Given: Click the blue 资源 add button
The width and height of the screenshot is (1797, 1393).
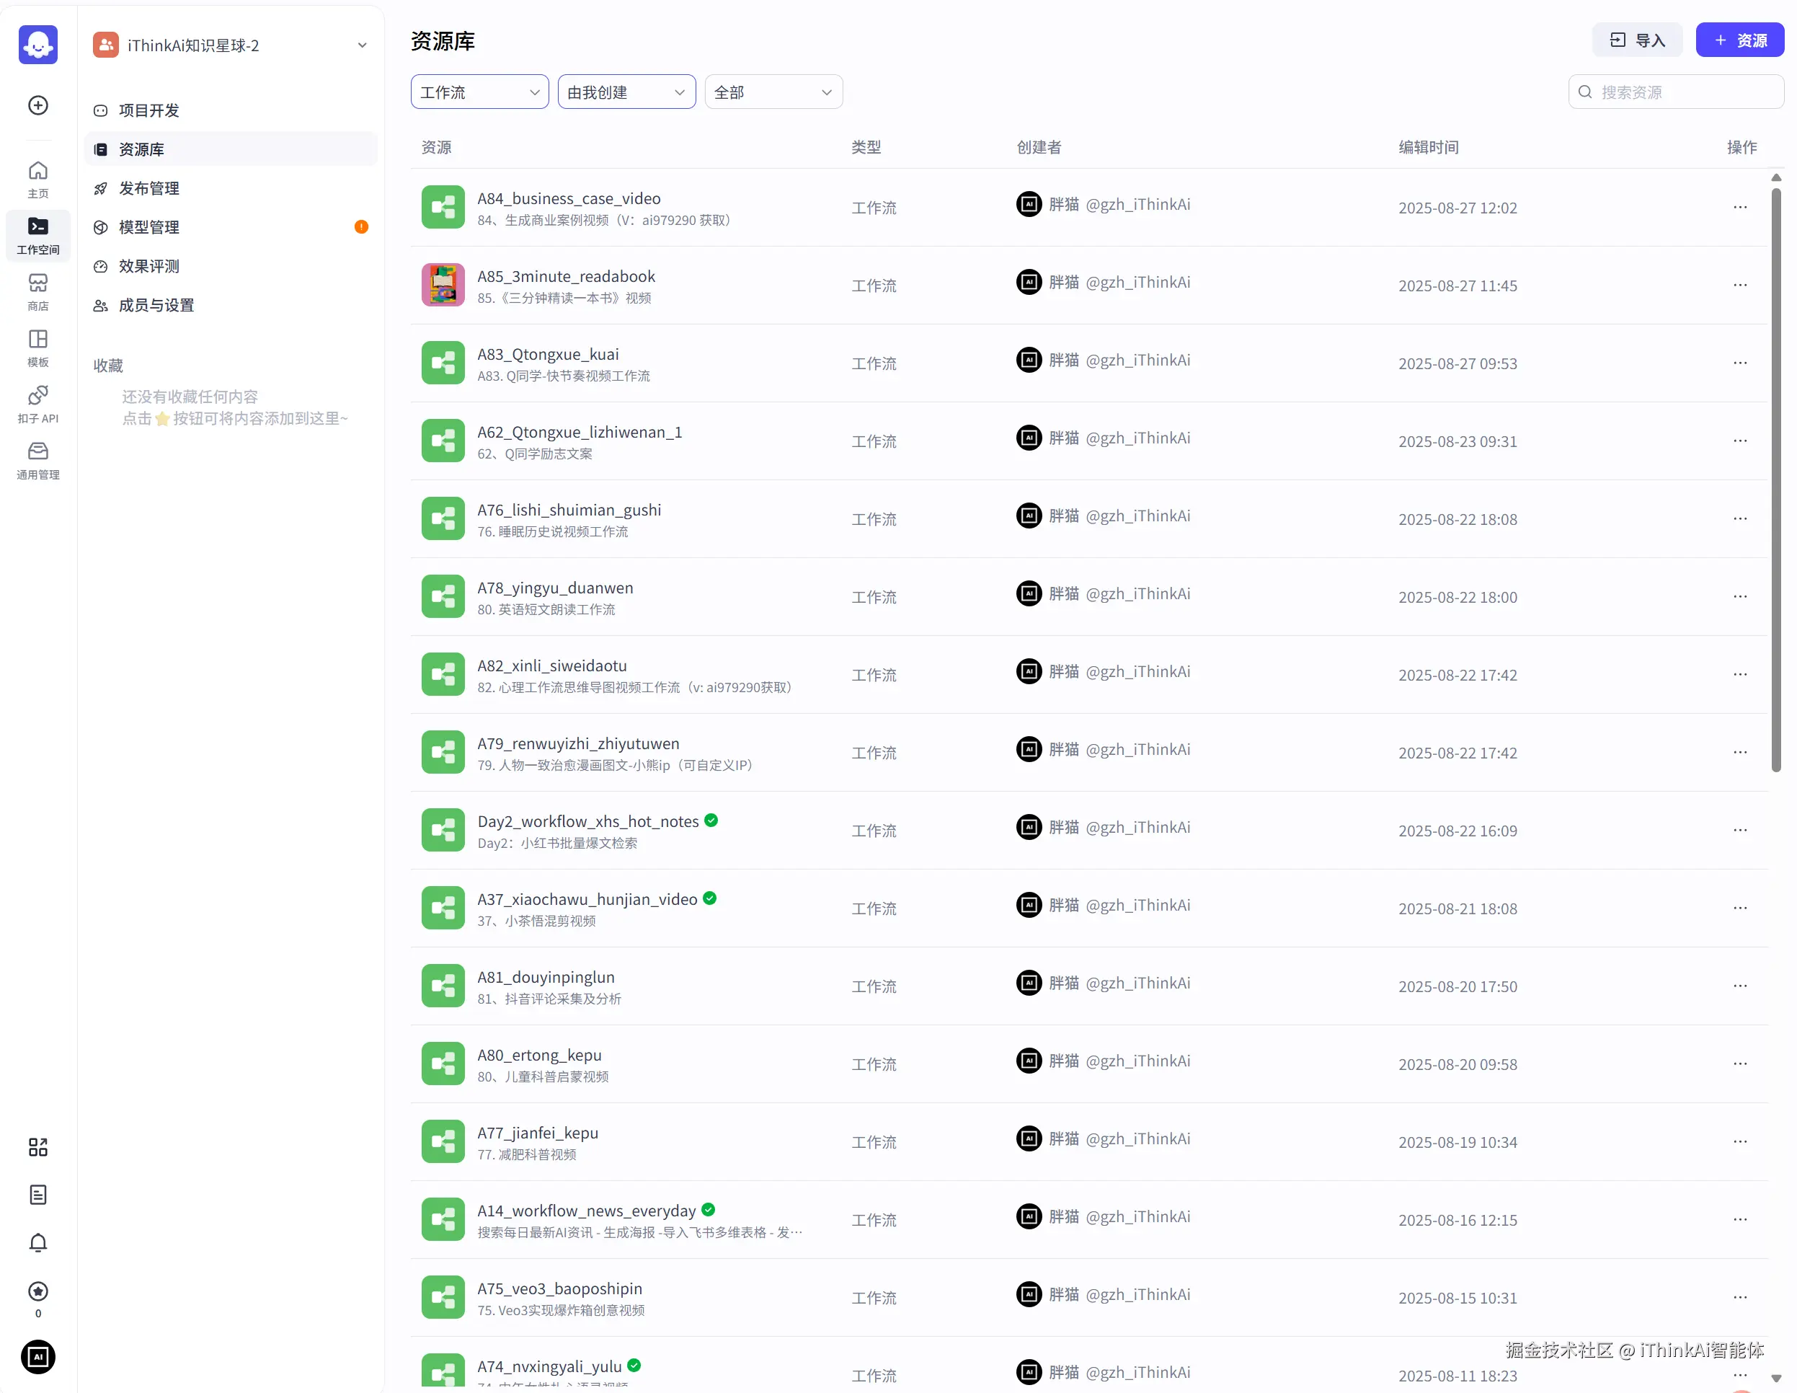Looking at the screenshot, I should (x=1739, y=40).
